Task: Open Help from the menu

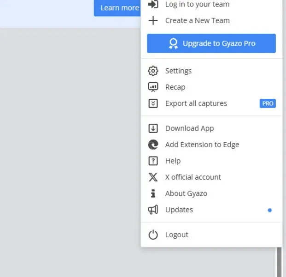Action: 211,161
